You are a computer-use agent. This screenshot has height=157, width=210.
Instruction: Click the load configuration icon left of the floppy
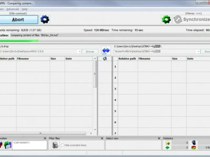tap(1, 145)
